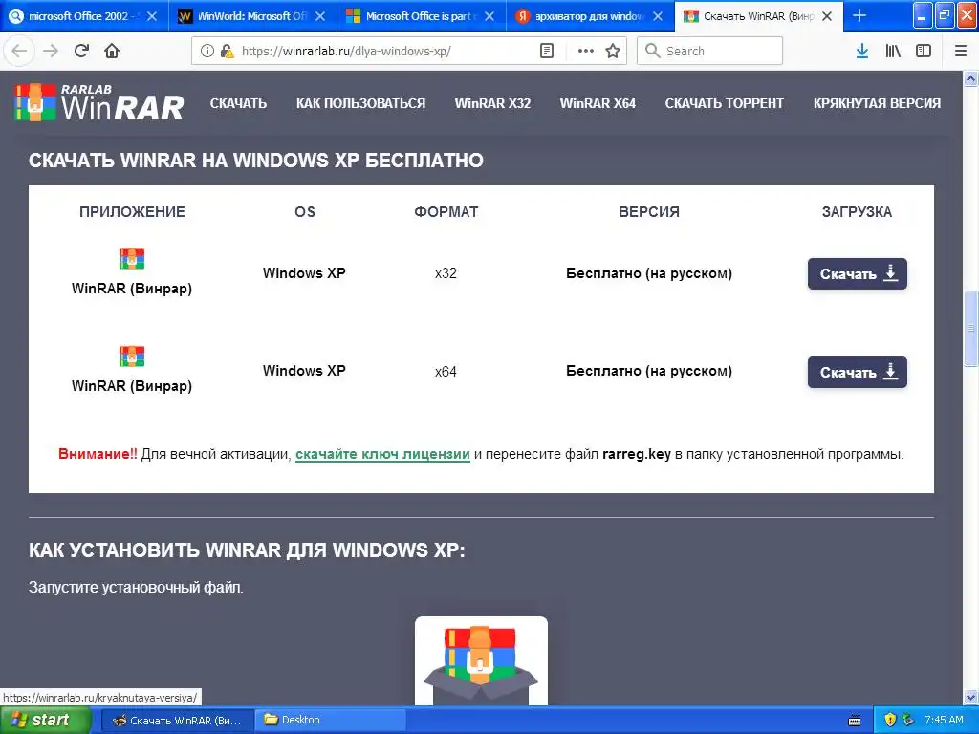
Task: Click the vertical scrollbar thumb
Action: click(970, 329)
